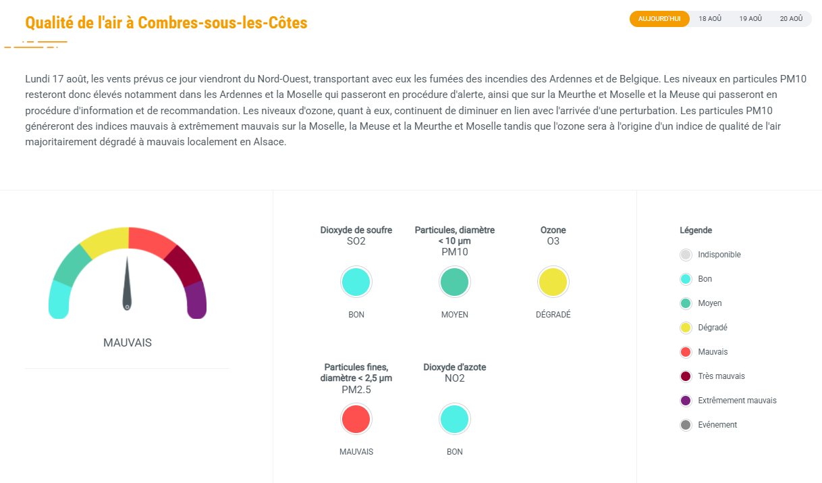Viewport: 822px width, 483px height.
Task: Click the Qualité de l'air page heading
Action: (166, 23)
